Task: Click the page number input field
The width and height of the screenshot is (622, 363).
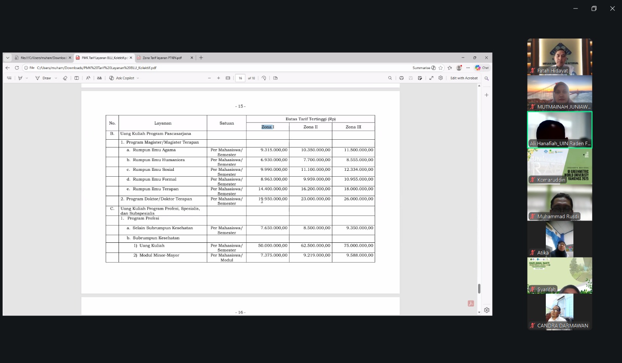Action: pyautogui.click(x=240, y=78)
